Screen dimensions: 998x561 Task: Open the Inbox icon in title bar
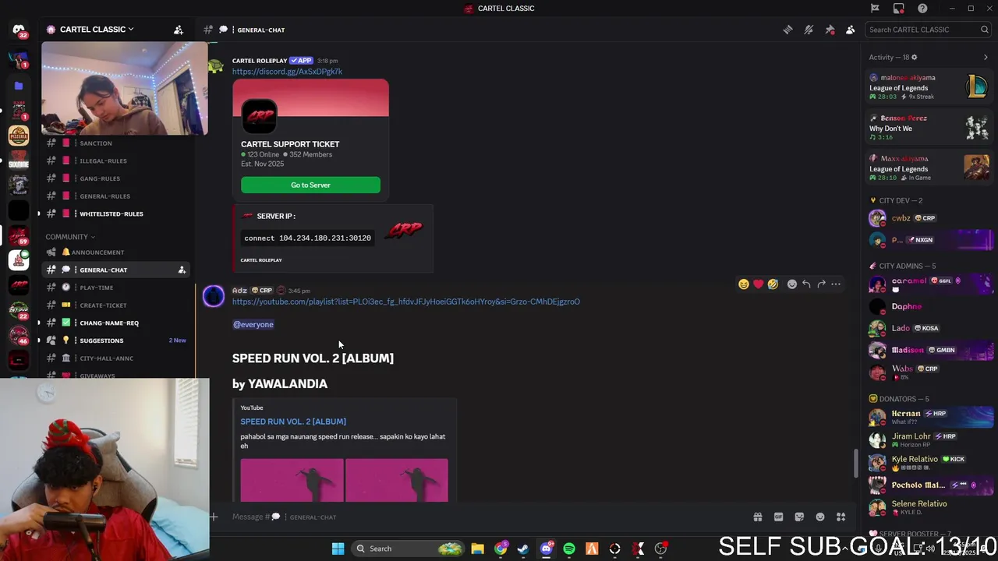click(x=898, y=9)
